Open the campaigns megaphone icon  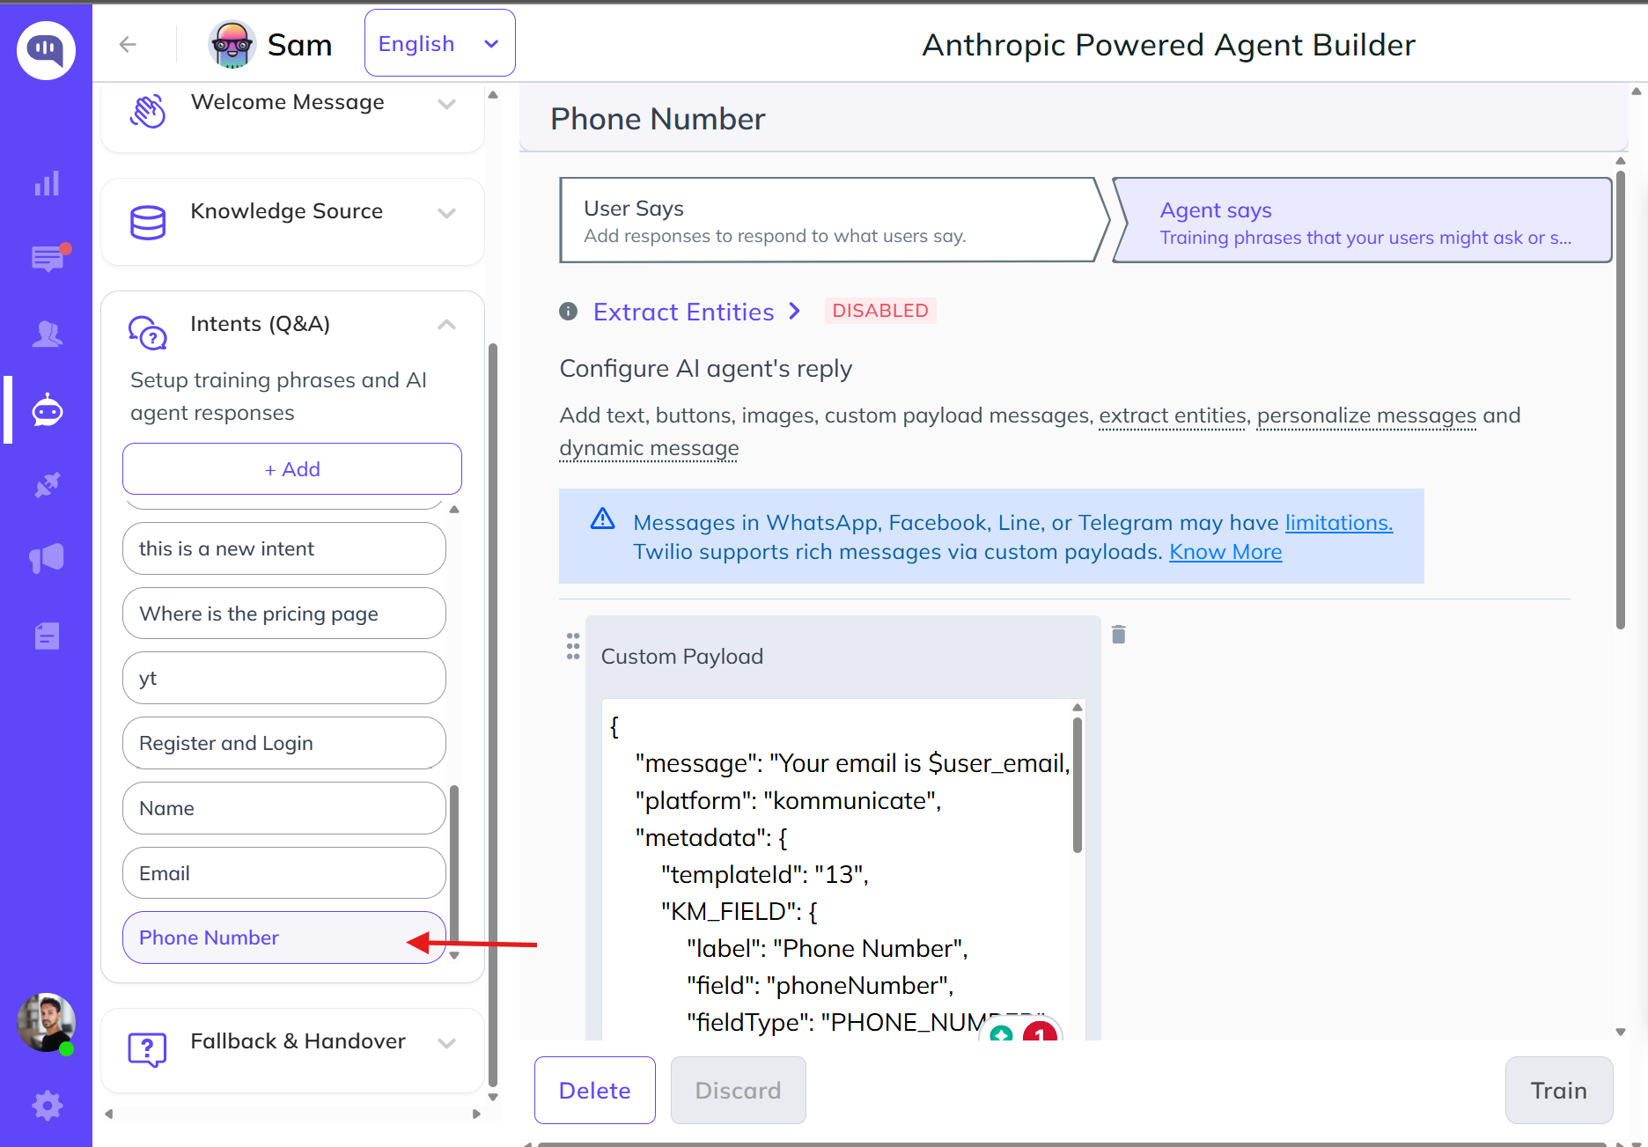tap(47, 558)
